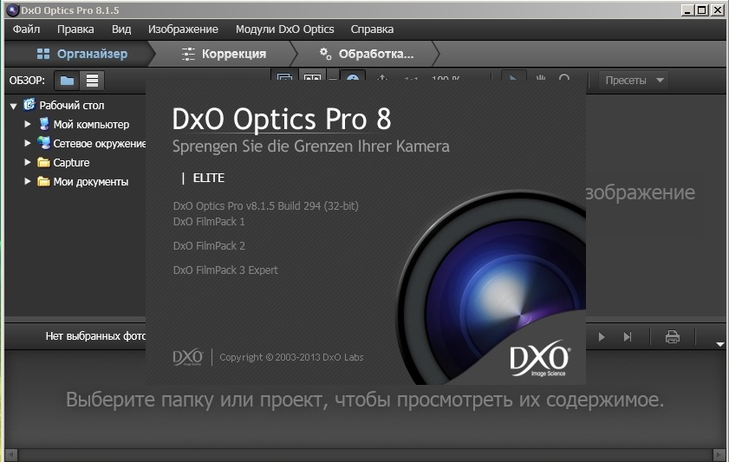Click the Мой компьютер computer icon
This screenshot has width=729, height=462.
coord(43,124)
